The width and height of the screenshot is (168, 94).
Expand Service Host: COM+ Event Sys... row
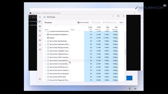pos(45,57)
